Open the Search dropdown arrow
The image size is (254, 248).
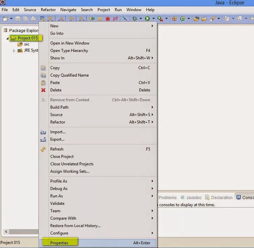click(x=219, y=19)
